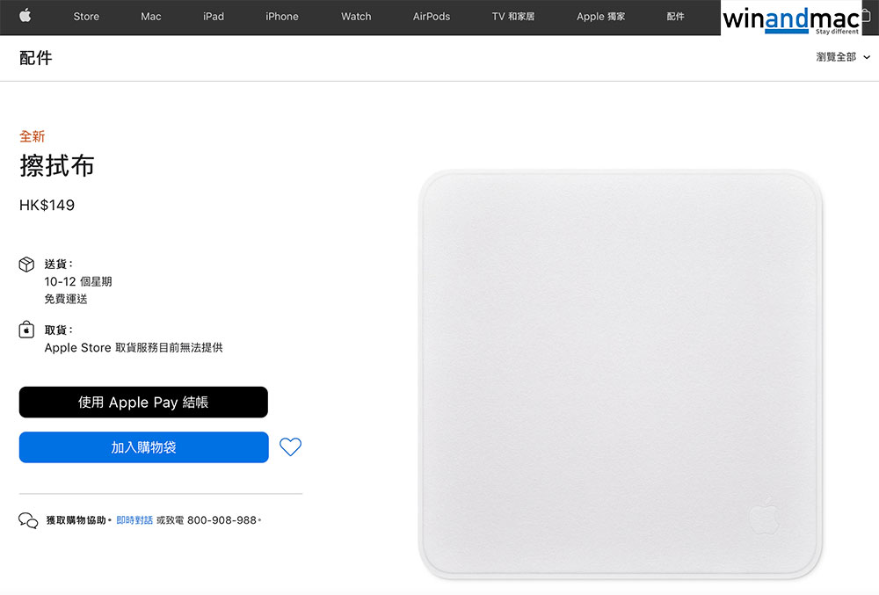Click the Apple Store pickup bag icon
The image size is (879, 595).
[x=26, y=330]
